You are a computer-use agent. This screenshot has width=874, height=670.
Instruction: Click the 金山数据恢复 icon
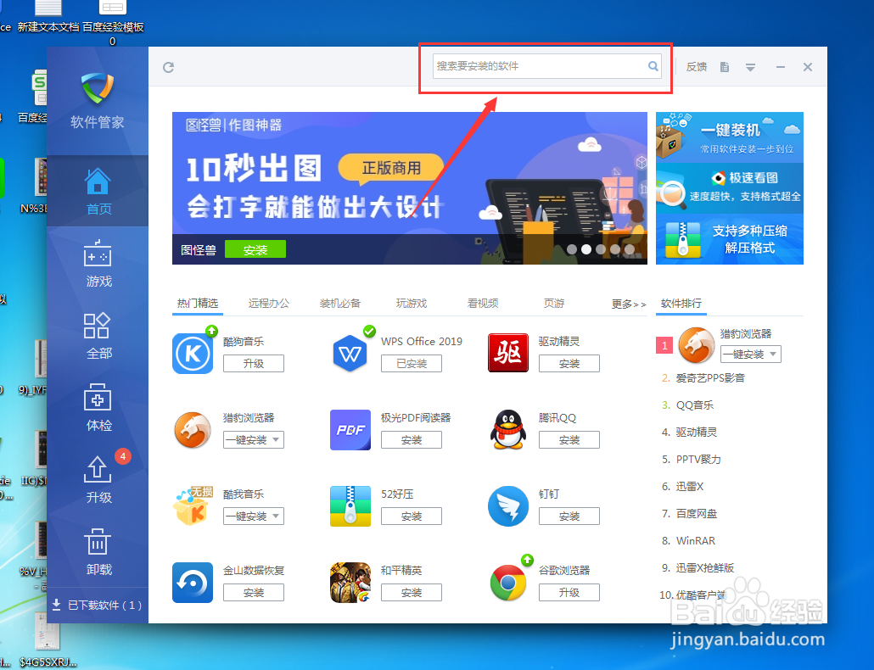tap(193, 582)
